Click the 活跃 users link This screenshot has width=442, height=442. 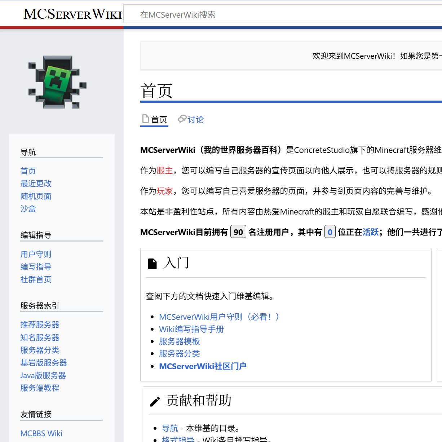pyautogui.click(x=370, y=232)
